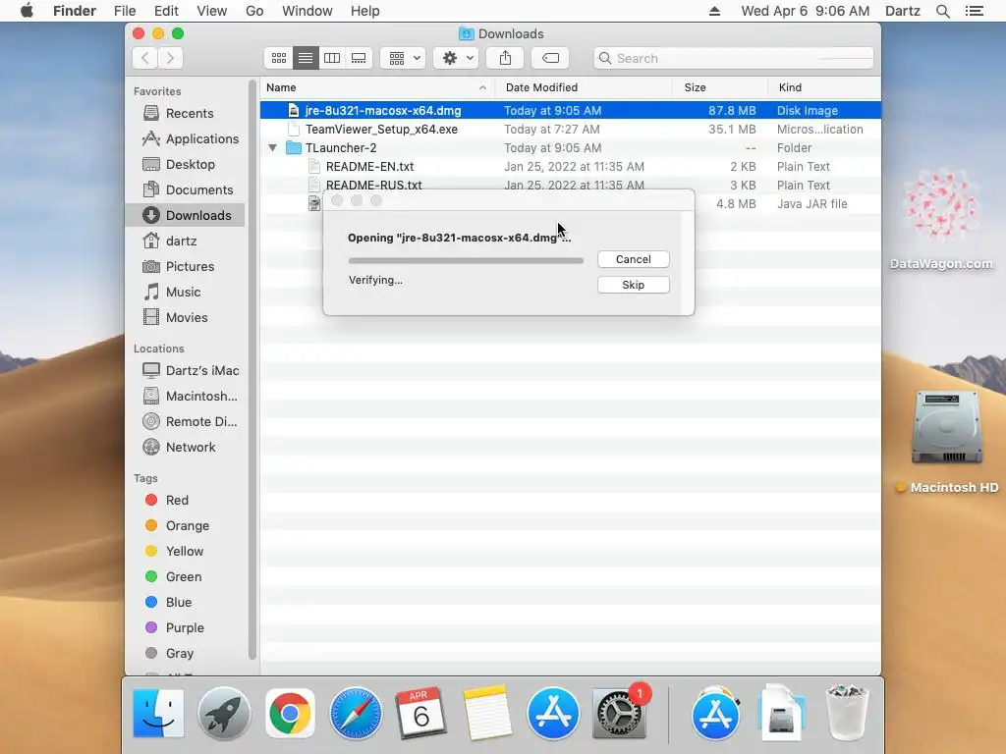Viewport: 1006px width, 754px height.
Task: Click the Edit Tags toolbar icon
Action: click(x=550, y=58)
